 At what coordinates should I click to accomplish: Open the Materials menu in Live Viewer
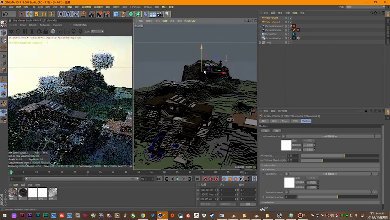point(44,25)
